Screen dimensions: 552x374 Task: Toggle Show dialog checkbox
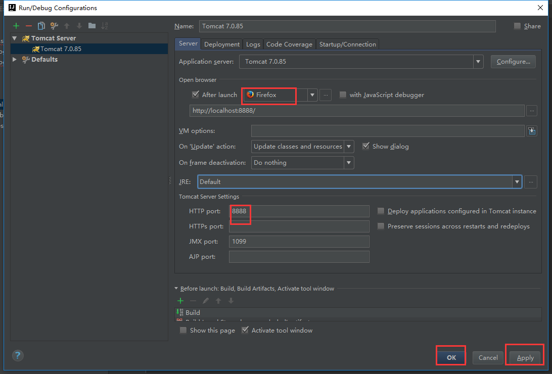366,147
